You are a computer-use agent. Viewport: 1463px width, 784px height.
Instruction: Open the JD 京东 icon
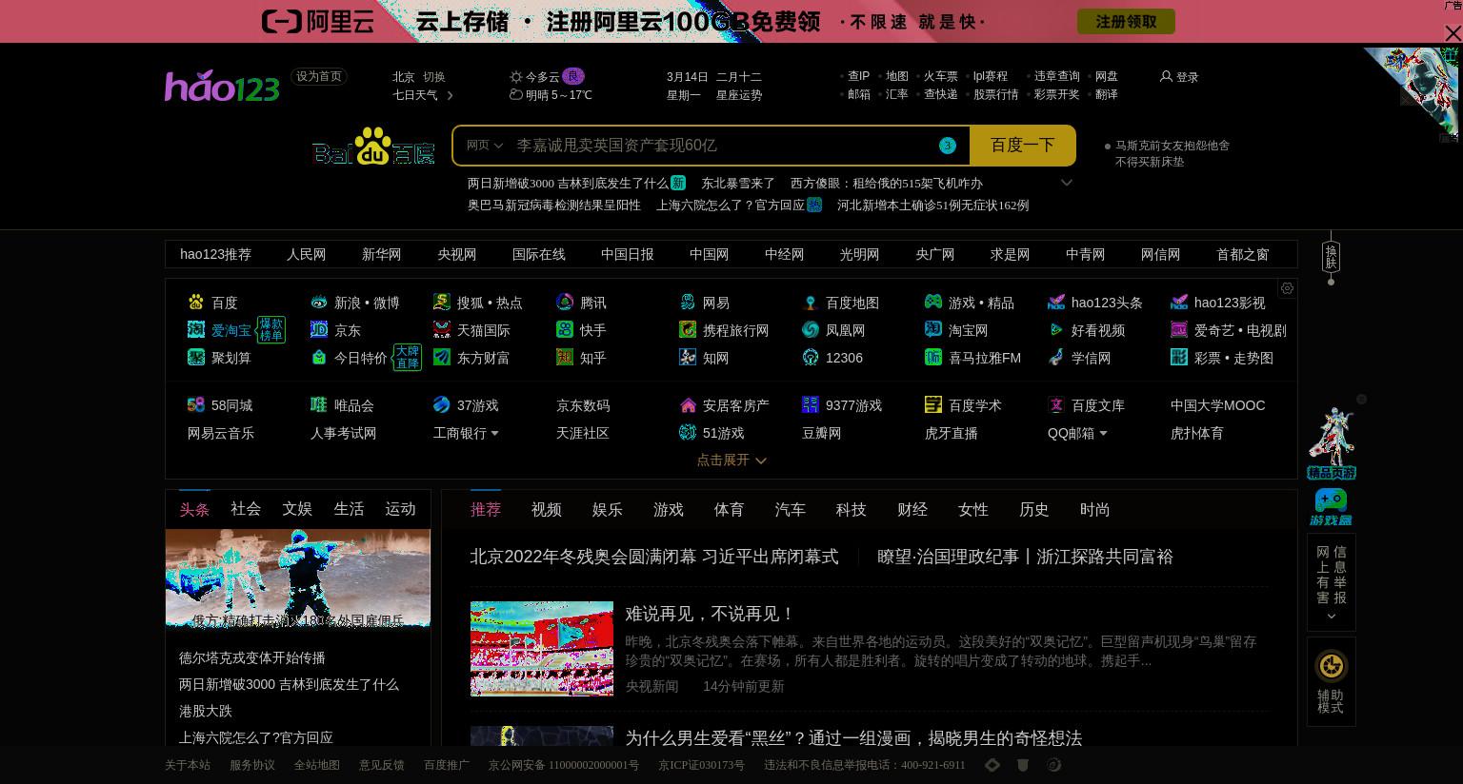319,330
